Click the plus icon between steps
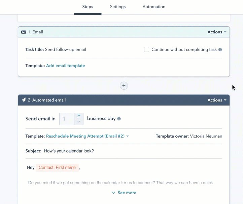The height and width of the screenshot is (204, 243). pyautogui.click(x=124, y=86)
